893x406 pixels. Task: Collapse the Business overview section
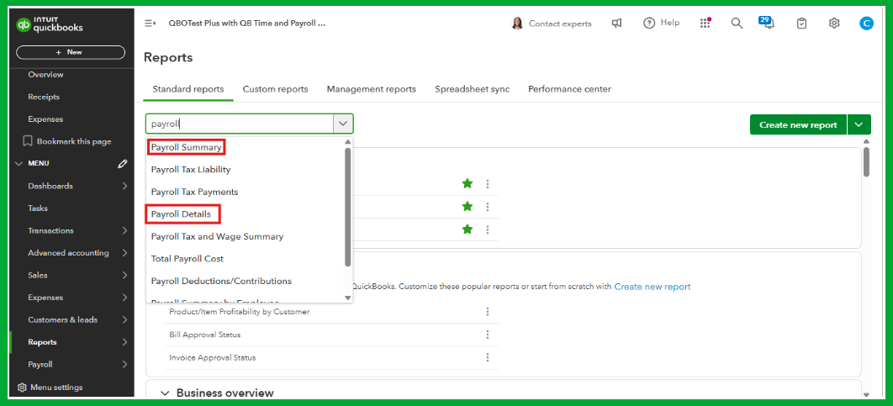(x=165, y=393)
